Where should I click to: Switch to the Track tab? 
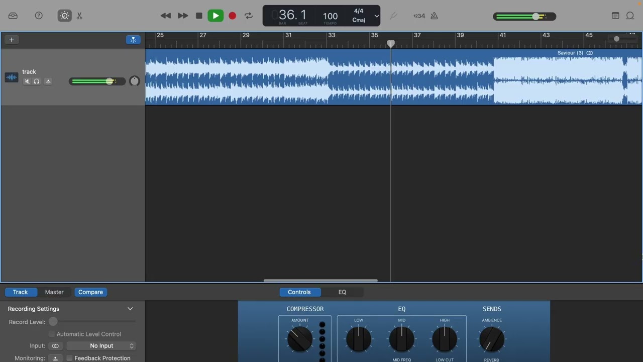21,292
